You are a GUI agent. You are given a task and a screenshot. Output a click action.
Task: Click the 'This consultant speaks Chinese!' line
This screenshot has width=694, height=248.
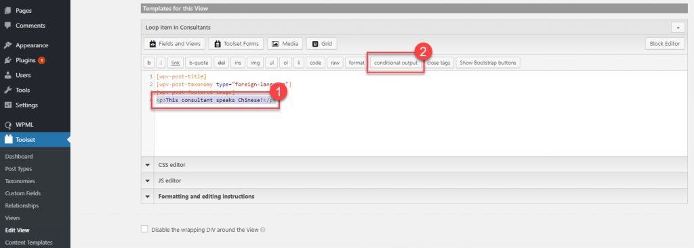pos(216,100)
